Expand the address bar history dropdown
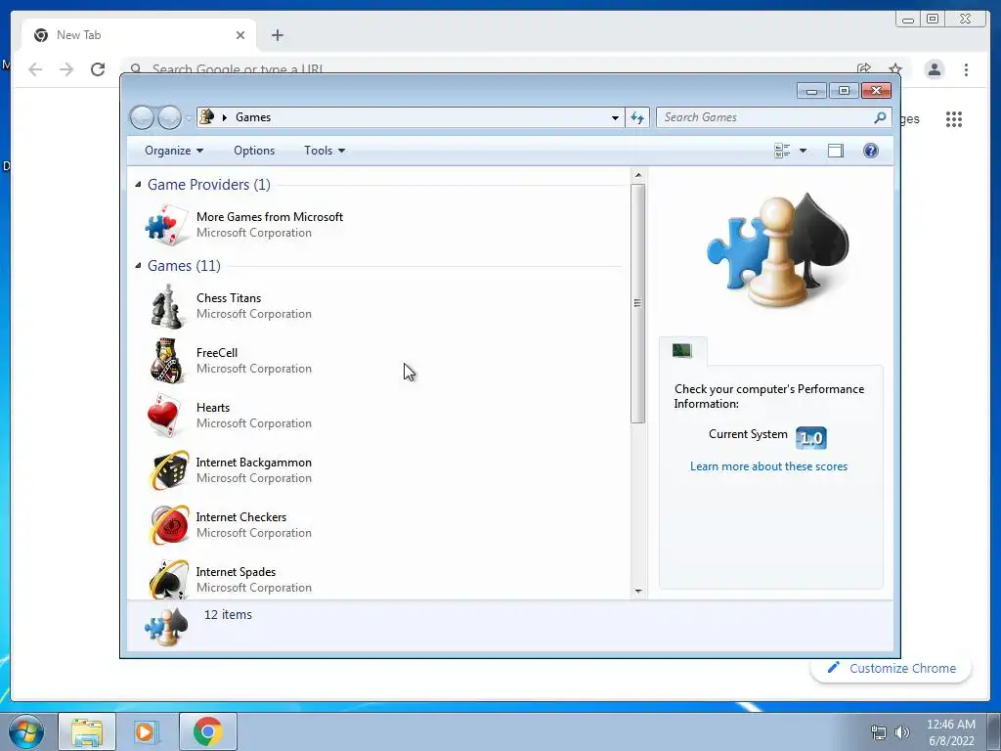This screenshot has width=1001, height=751. point(615,117)
